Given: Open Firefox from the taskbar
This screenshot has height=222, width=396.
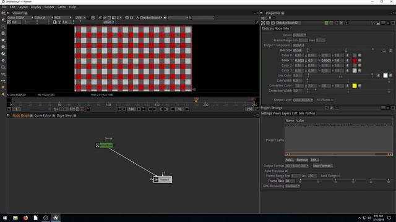Looking at the screenshot, I should 25,218.
